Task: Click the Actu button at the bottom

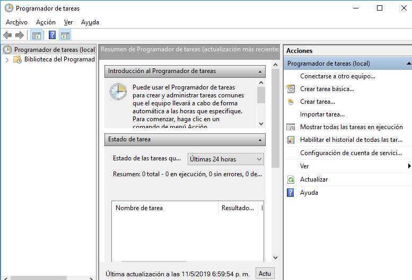Action: tap(265, 274)
